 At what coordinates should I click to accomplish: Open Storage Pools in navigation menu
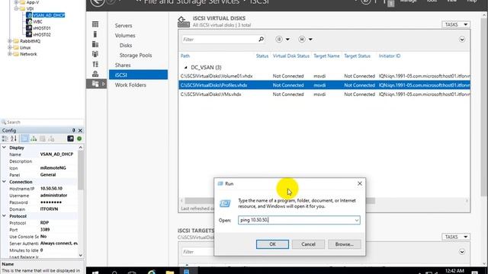(136, 56)
